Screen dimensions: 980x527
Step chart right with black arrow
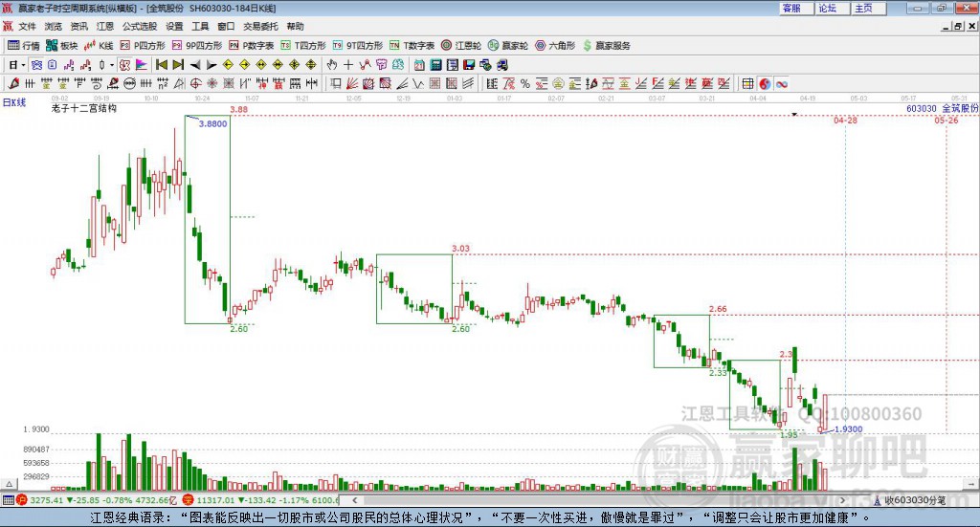212,65
